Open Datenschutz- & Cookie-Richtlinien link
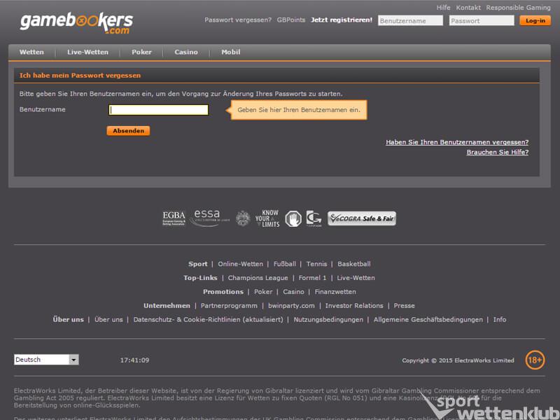 [x=208, y=320]
